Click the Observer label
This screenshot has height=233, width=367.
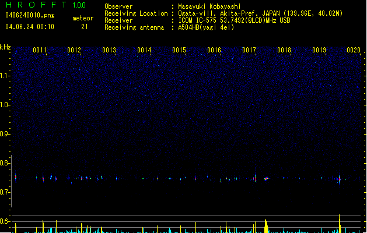[x=118, y=6]
